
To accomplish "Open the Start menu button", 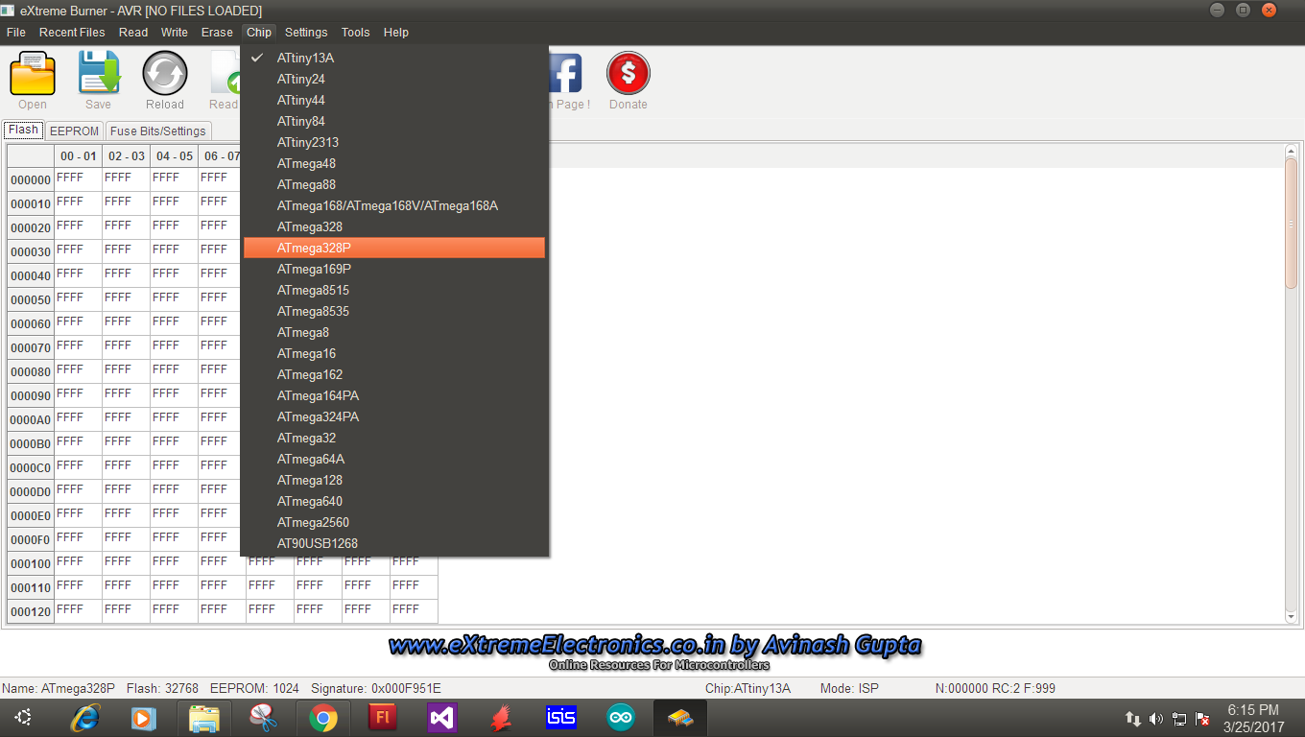I will pyautogui.click(x=23, y=718).
